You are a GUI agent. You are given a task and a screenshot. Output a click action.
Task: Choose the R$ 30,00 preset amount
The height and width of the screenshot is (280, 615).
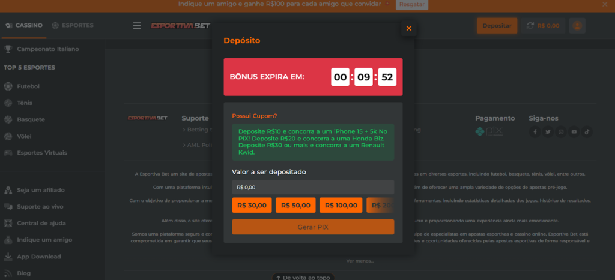pyautogui.click(x=252, y=205)
